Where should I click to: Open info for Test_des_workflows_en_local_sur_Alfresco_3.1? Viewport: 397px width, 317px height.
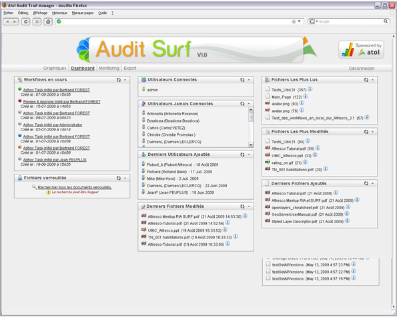[367, 117]
